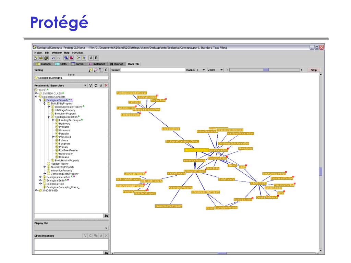Click the R toolbar button

(96, 58)
